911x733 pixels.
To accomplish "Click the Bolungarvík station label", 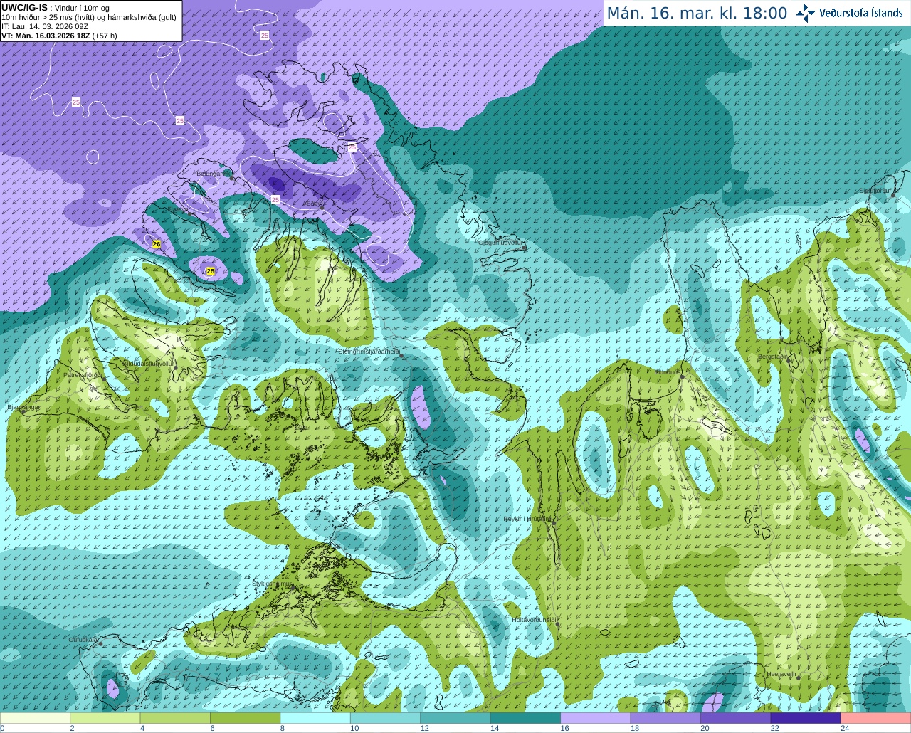I will click(214, 173).
